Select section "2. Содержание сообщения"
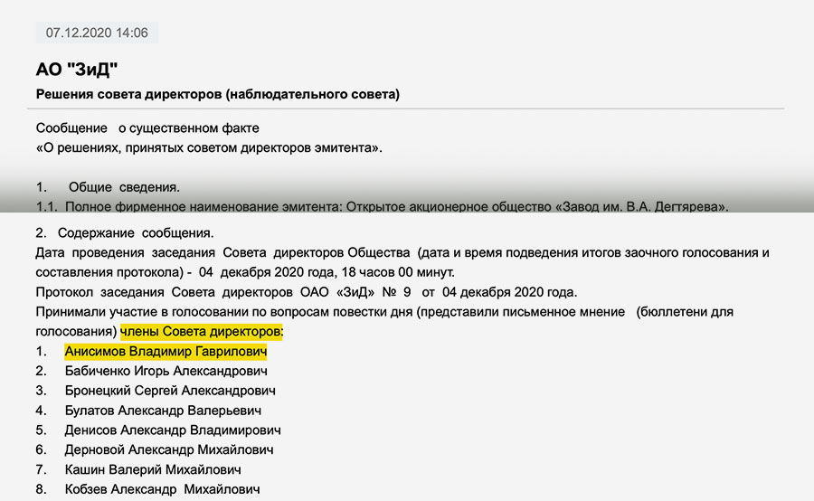The image size is (814, 501). pos(124,232)
